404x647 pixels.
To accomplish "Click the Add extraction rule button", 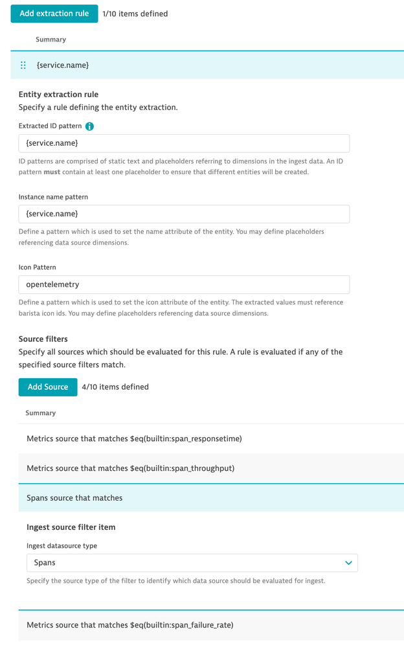I will click(54, 14).
